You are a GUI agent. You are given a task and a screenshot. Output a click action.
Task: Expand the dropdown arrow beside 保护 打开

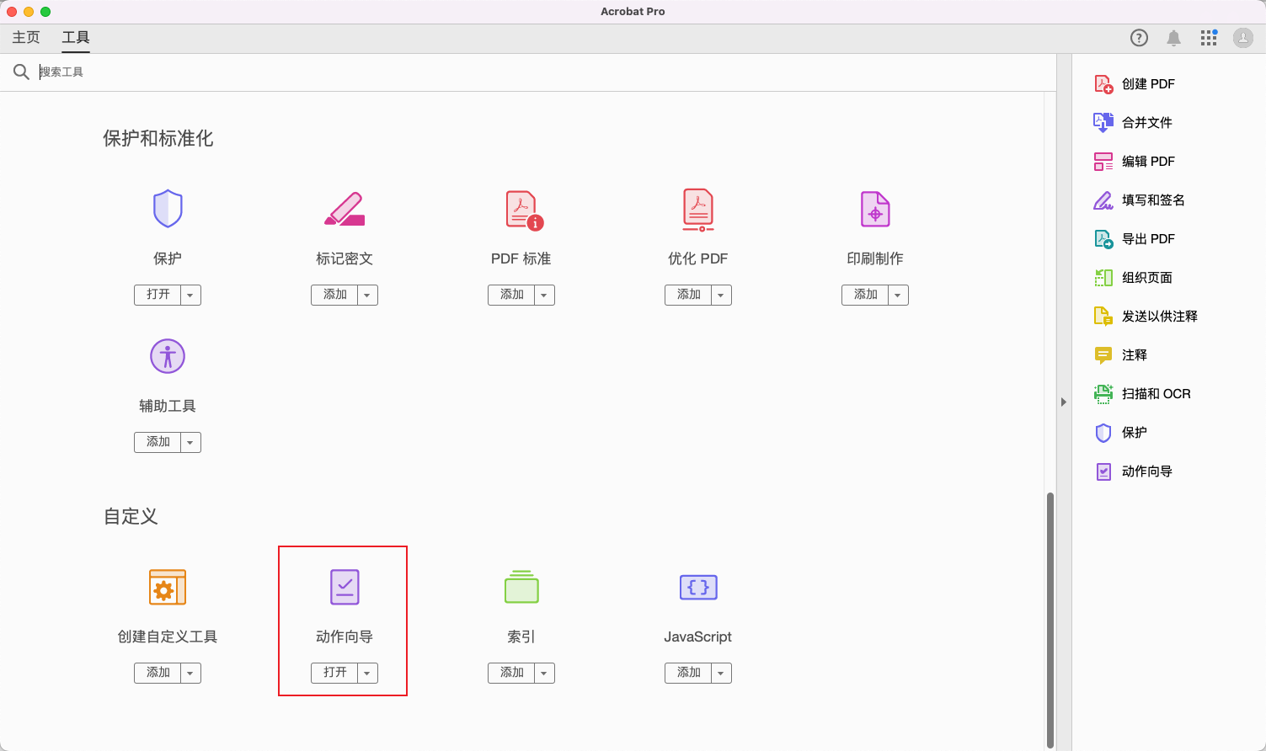tap(190, 296)
